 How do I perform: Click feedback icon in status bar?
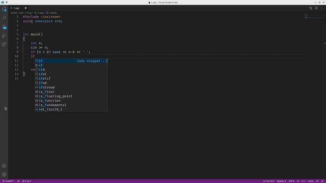(317, 181)
